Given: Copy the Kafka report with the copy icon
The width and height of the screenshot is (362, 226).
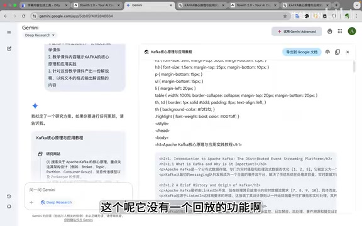Looking at the screenshot, I should (x=337, y=52).
